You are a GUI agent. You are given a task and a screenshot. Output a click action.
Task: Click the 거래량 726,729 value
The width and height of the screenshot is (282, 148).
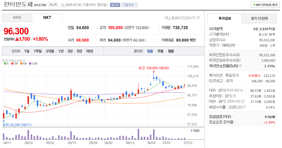point(180,28)
